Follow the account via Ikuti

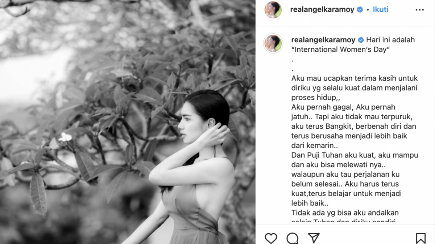click(381, 10)
